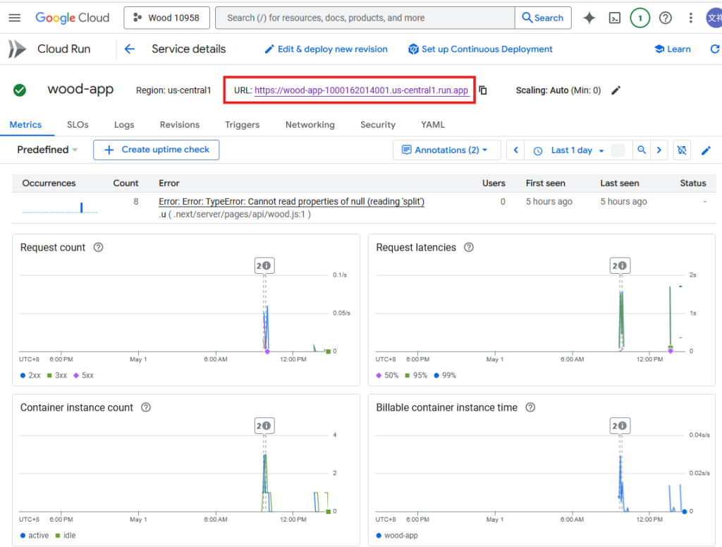Show Container instance count help tooltip
Viewport: 722px width, 547px height.
pyautogui.click(x=146, y=407)
